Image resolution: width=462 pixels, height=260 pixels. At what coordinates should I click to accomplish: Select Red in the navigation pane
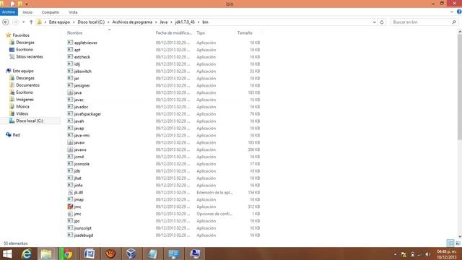pyautogui.click(x=16, y=135)
